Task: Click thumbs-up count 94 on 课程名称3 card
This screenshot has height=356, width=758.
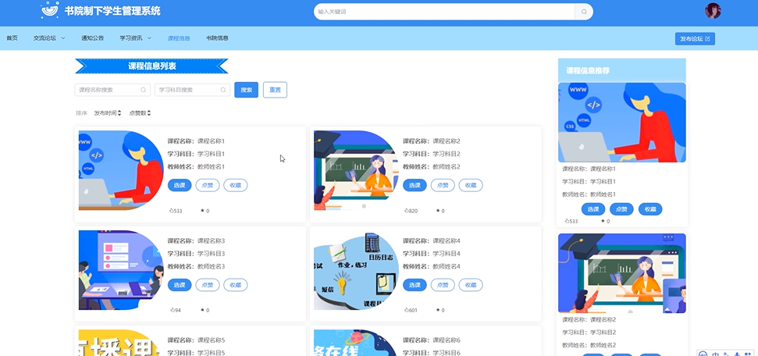Action: pyautogui.click(x=176, y=310)
